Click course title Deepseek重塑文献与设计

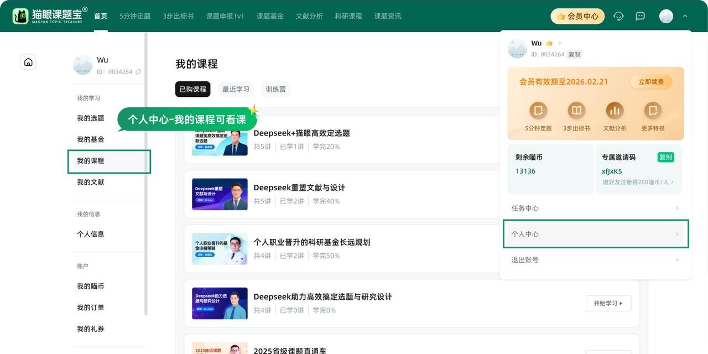point(299,188)
